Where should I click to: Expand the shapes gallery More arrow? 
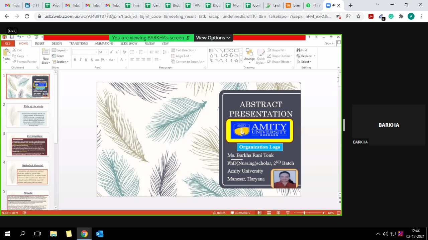241,61
